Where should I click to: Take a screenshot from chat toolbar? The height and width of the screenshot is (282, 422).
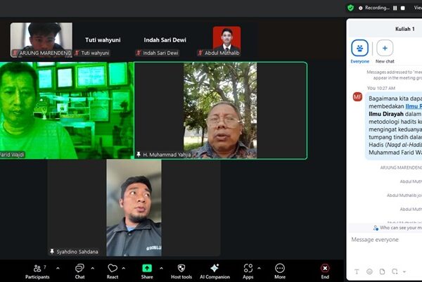[x=395, y=271]
